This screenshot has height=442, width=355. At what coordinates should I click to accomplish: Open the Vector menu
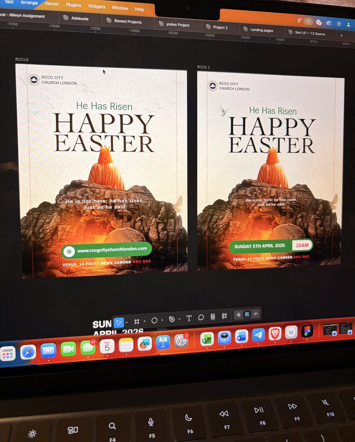[x=52, y=4]
